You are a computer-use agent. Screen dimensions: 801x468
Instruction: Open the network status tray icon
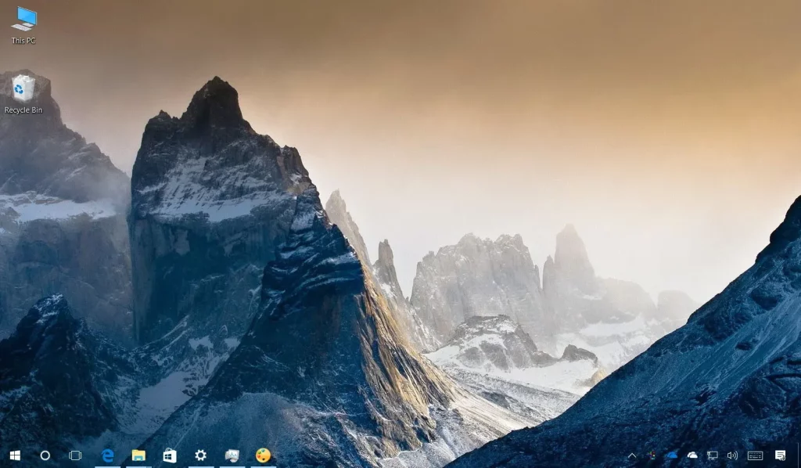[712, 455]
